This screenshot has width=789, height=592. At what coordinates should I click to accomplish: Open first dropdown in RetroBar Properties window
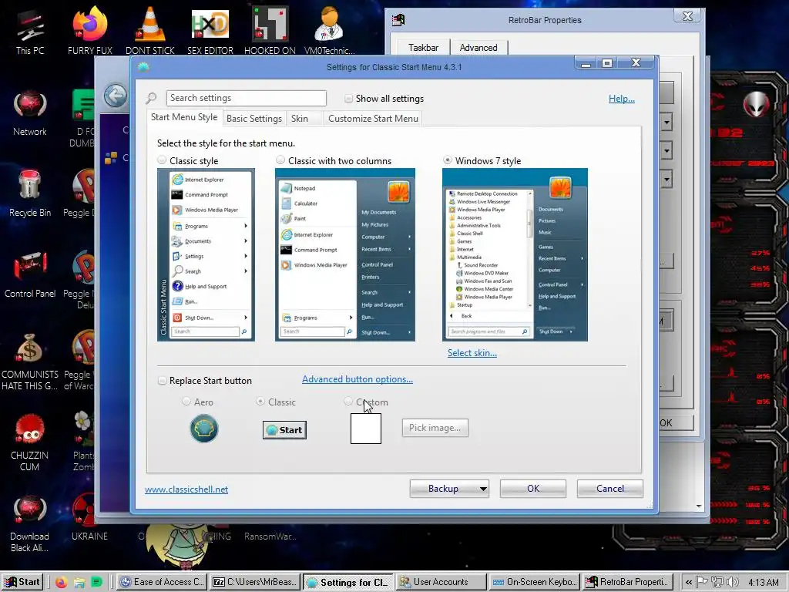(666, 122)
